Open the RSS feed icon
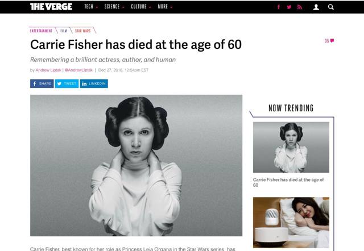The height and width of the screenshot is (251, 364). click(300, 7)
